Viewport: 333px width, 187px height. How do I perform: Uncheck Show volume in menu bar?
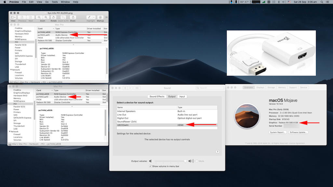(x=150, y=166)
